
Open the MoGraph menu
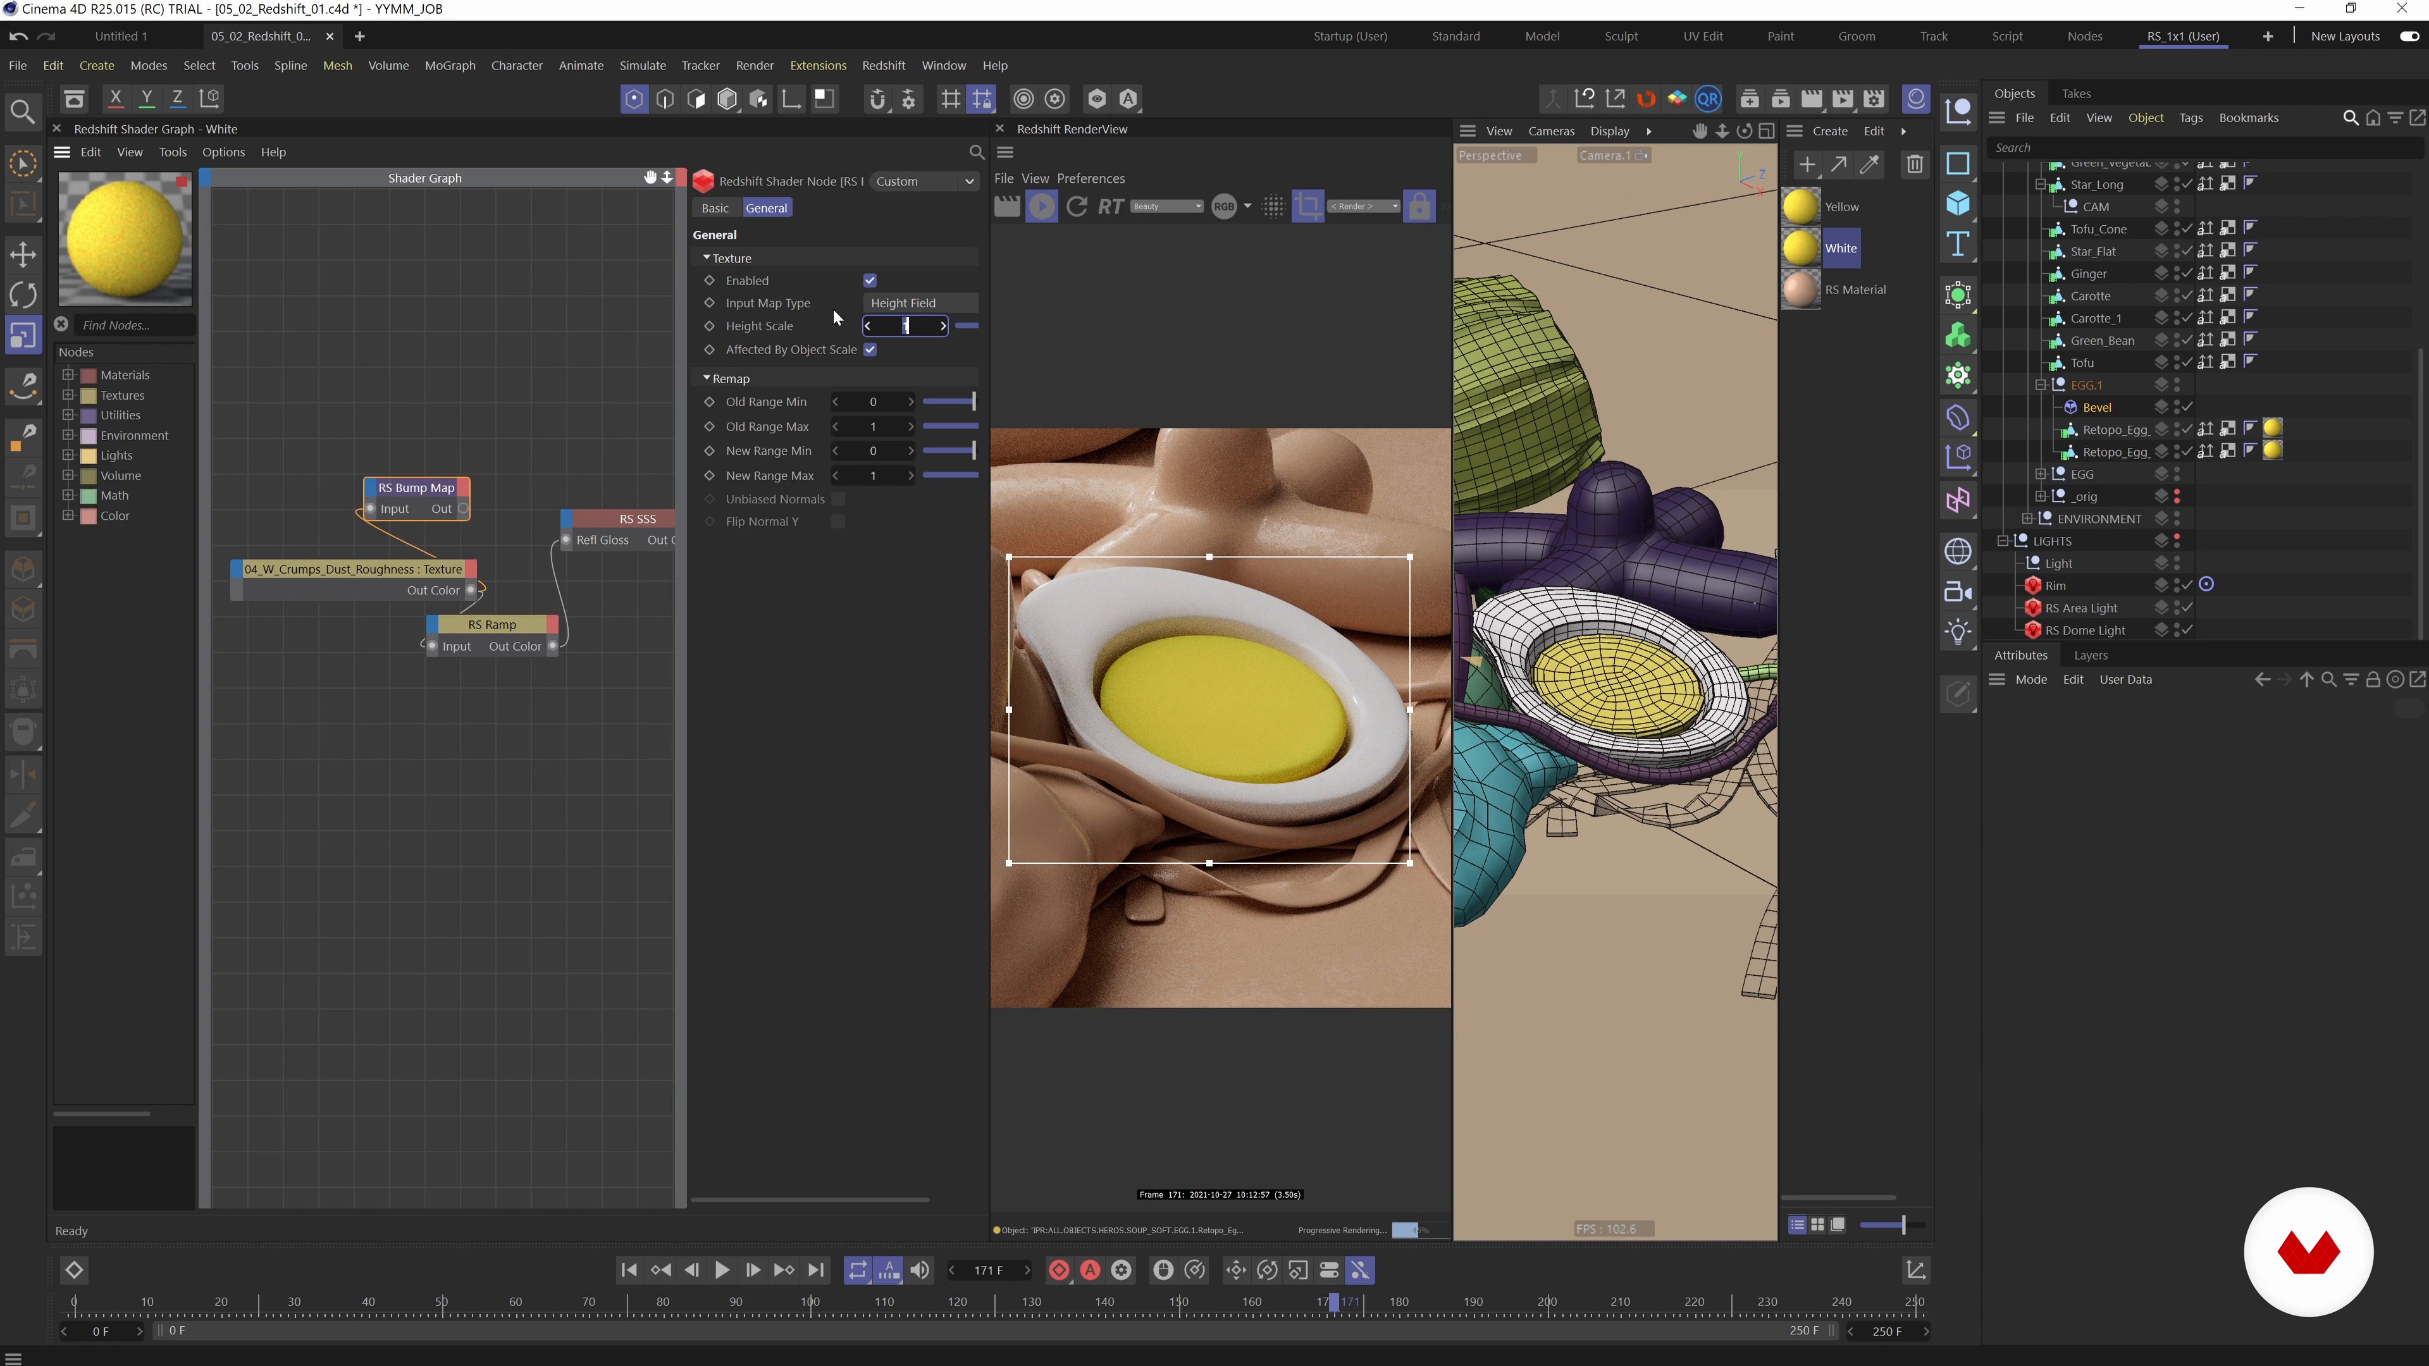tap(450, 65)
